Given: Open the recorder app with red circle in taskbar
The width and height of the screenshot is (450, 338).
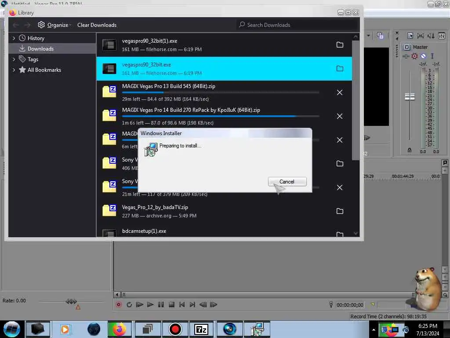Looking at the screenshot, I should [x=175, y=329].
